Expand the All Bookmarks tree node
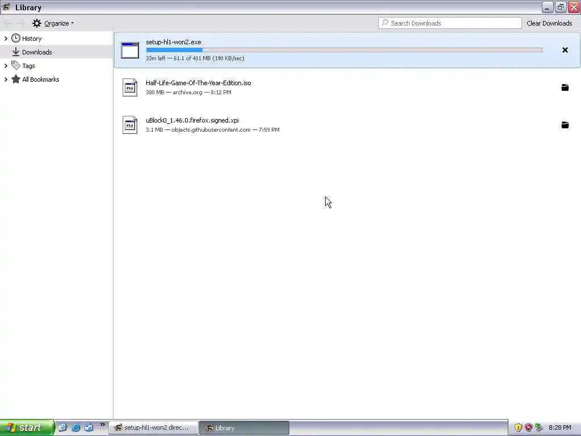The image size is (581, 436). (6, 79)
